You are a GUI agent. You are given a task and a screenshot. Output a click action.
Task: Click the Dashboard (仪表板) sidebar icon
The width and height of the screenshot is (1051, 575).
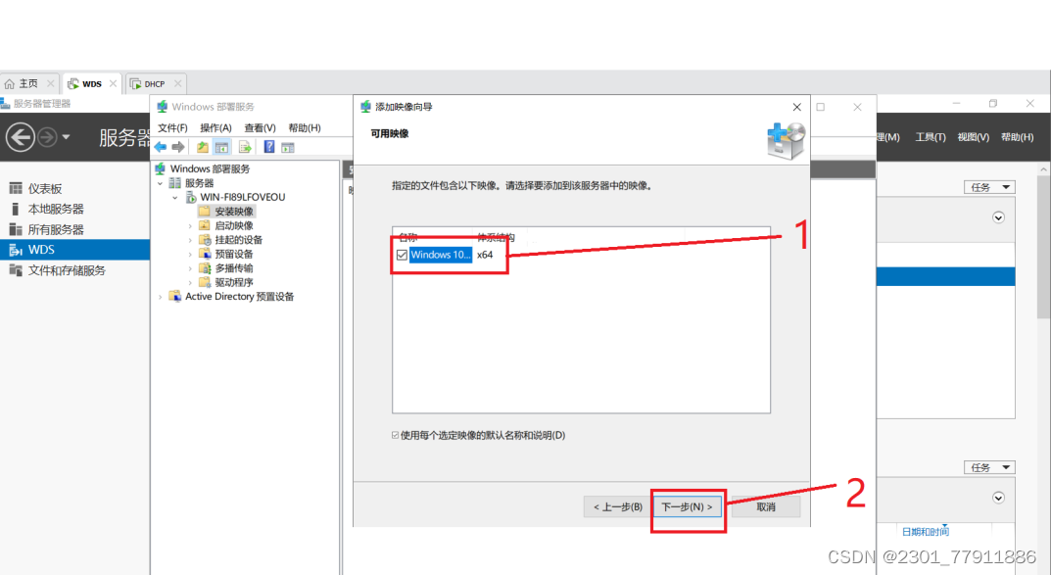(16, 188)
